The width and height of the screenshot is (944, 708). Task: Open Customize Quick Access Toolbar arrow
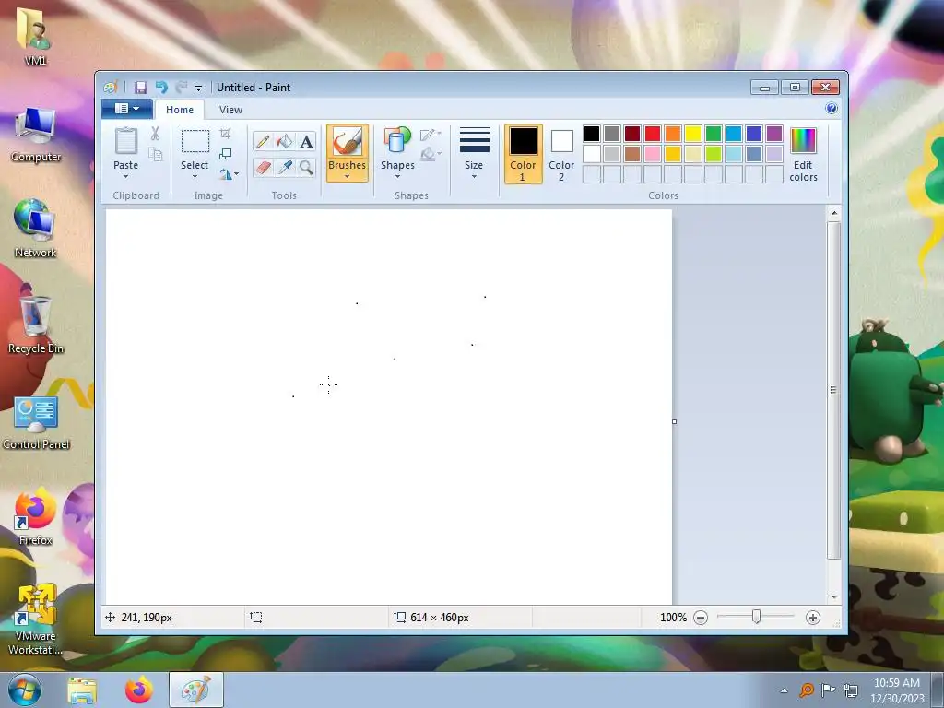coord(199,88)
